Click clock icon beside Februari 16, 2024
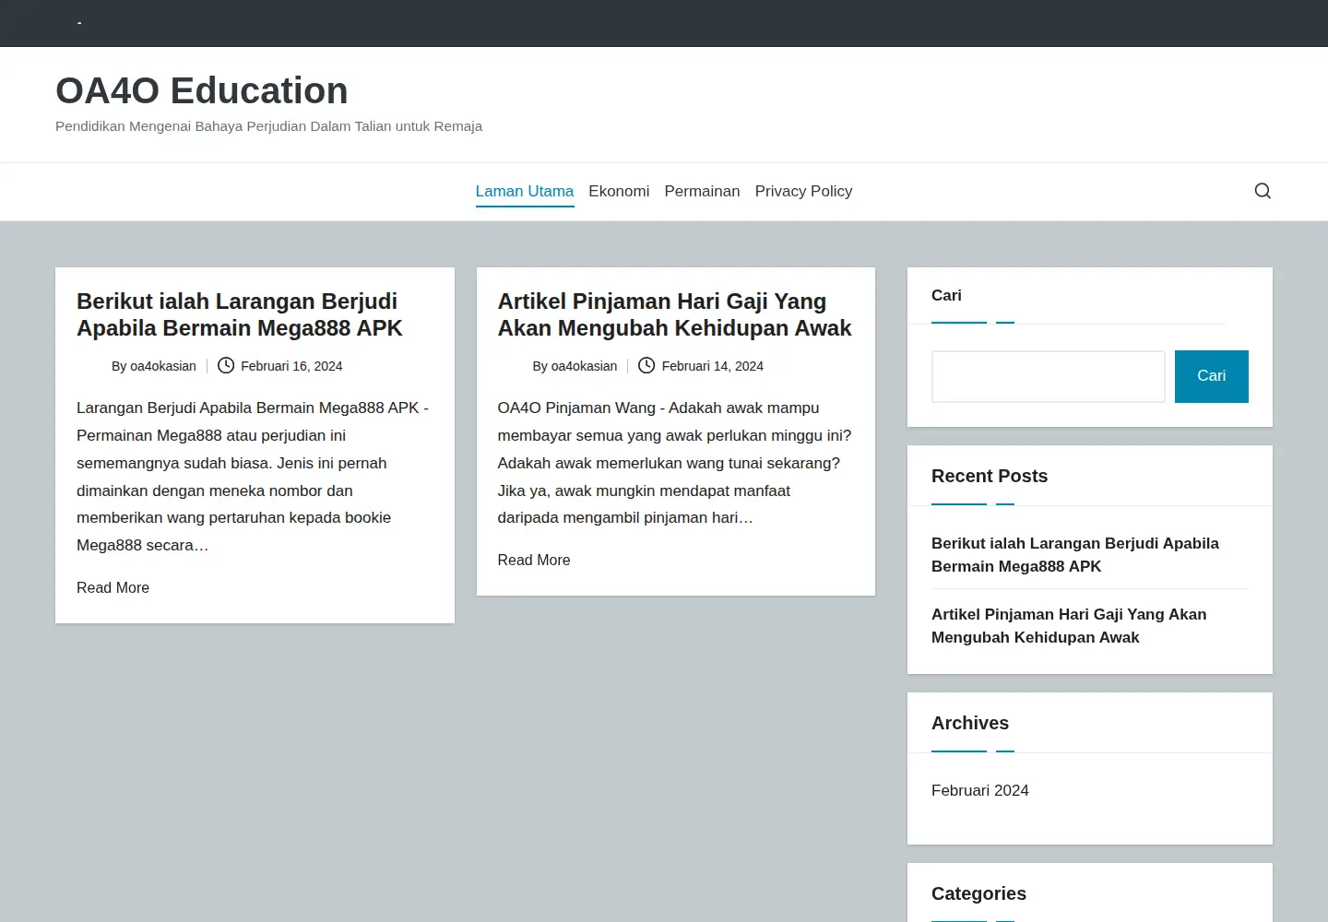This screenshot has width=1328, height=922. 226,365
